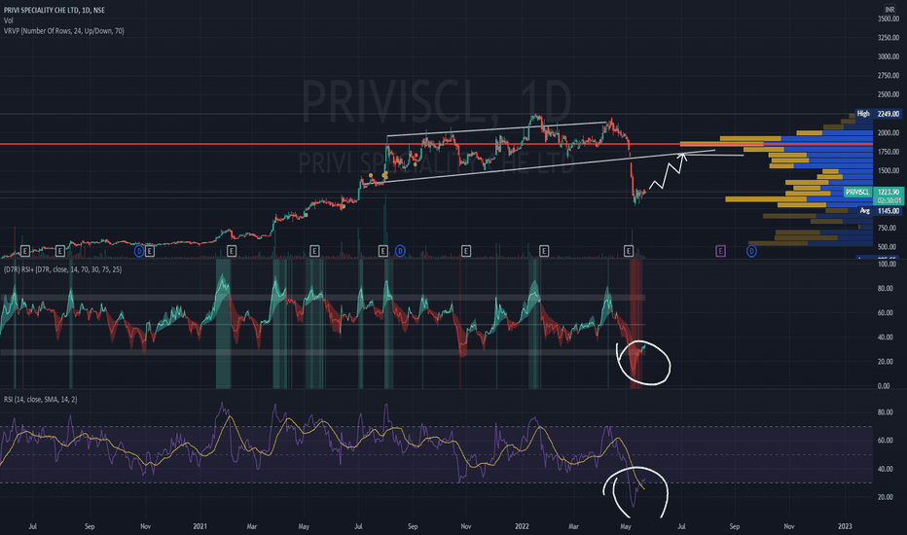Click the (D7R) RSI+ indicator legend
The width and height of the screenshot is (907, 535).
coord(62,269)
